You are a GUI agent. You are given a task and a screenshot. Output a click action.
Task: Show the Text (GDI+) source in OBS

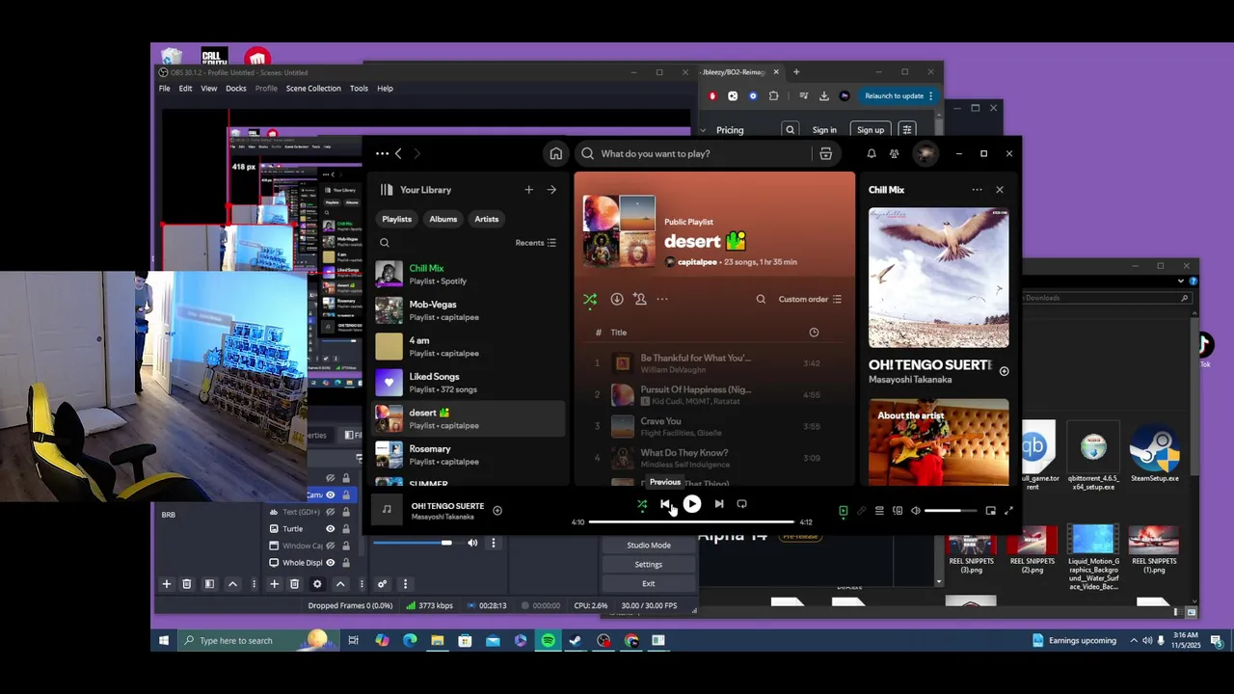pyautogui.click(x=330, y=512)
